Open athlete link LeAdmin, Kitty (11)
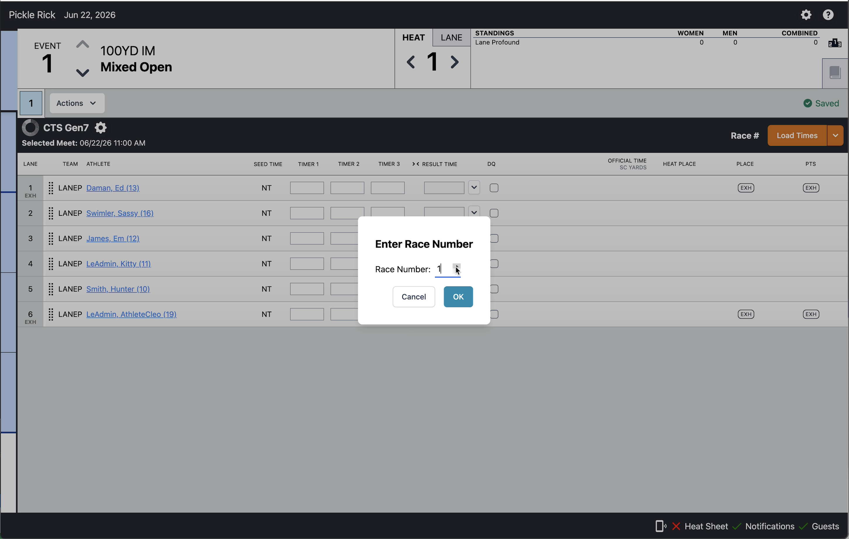 (x=118, y=264)
